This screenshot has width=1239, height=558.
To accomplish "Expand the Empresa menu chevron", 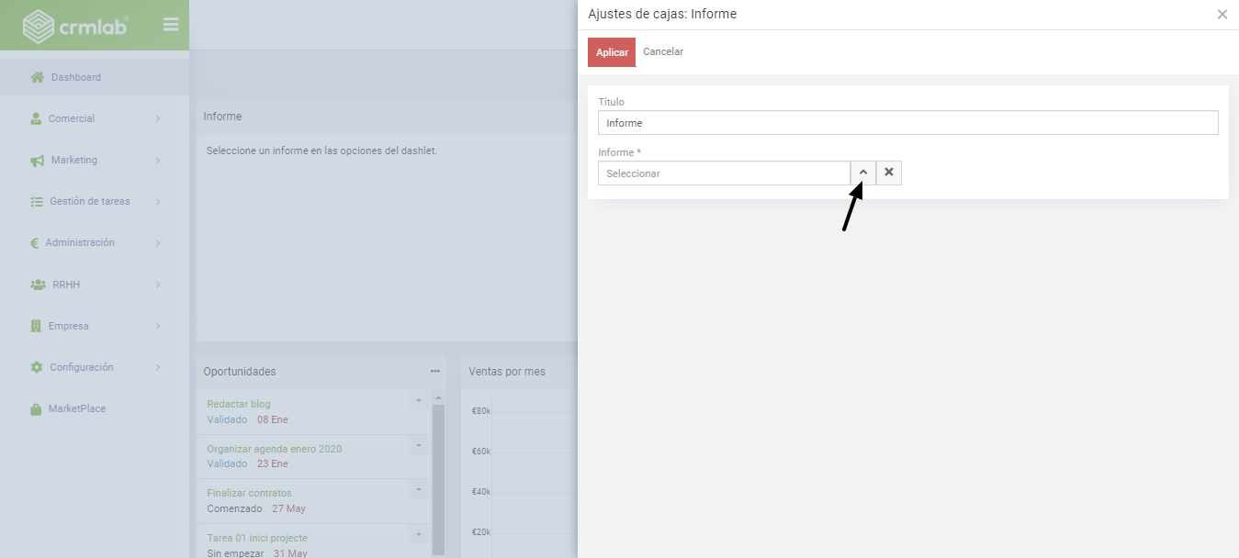I will (x=158, y=326).
